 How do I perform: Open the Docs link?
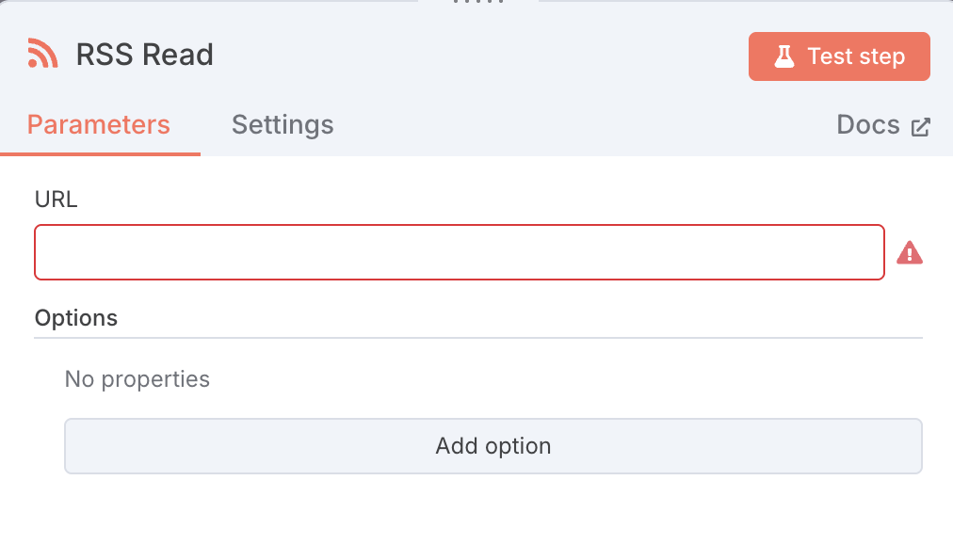868,125
